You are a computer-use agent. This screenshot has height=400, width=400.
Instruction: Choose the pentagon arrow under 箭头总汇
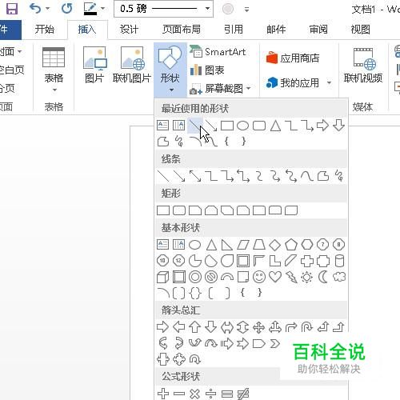click(258, 343)
